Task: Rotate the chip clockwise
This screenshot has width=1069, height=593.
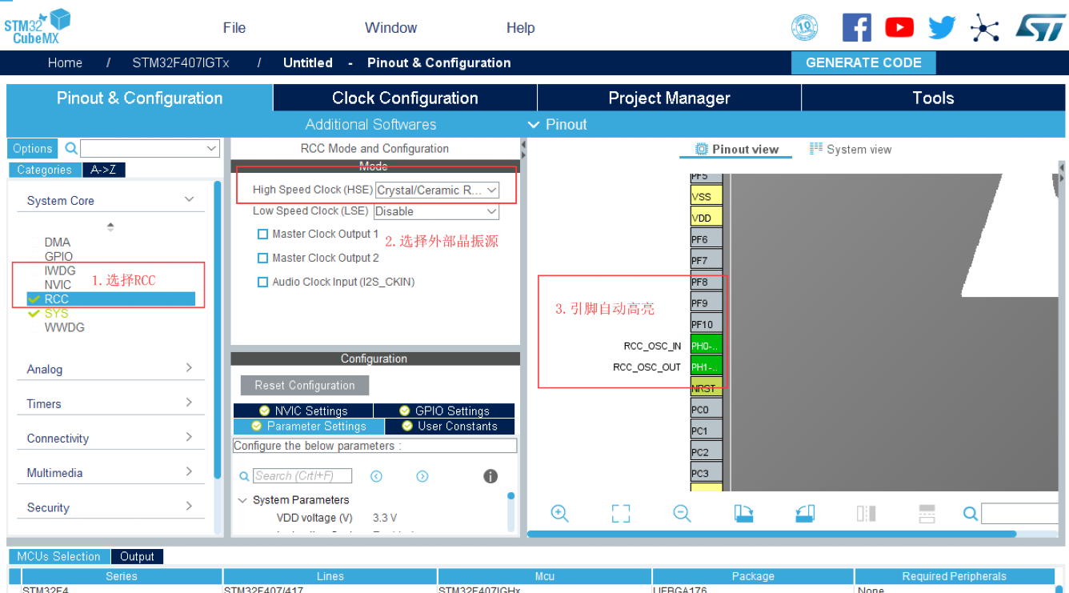Action: (x=743, y=514)
